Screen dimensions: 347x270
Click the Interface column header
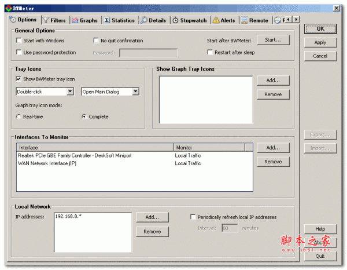95,147
